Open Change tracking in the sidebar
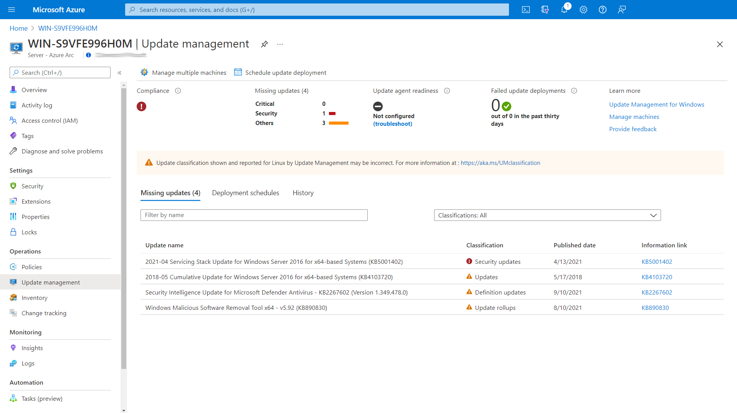This screenshot has height=413, width=737. tap(44, 313)
